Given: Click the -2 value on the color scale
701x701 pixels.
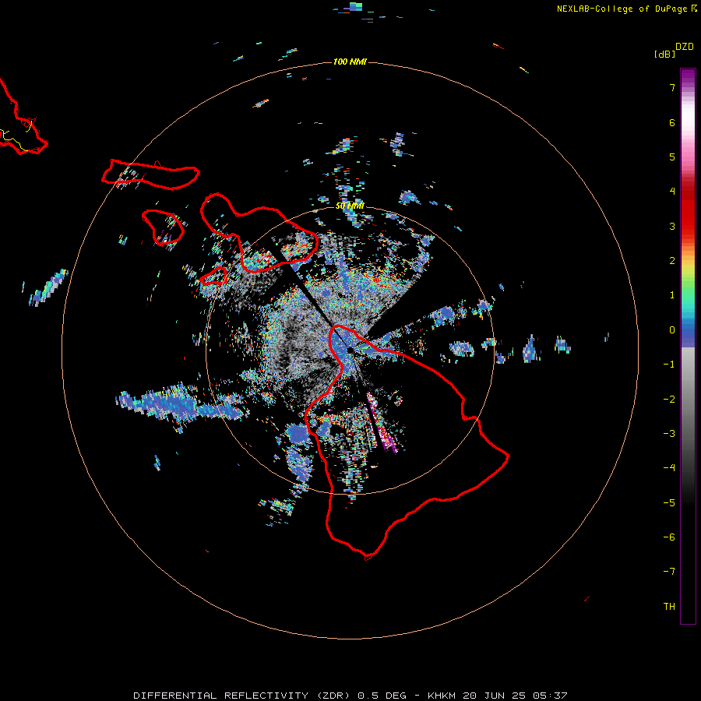Looking at the screenshot, I should 669,400.
